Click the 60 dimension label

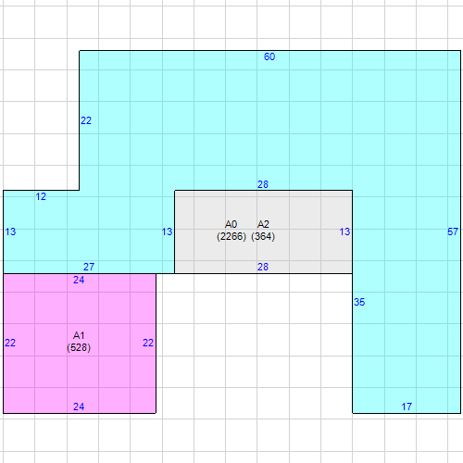pos(269,56)
